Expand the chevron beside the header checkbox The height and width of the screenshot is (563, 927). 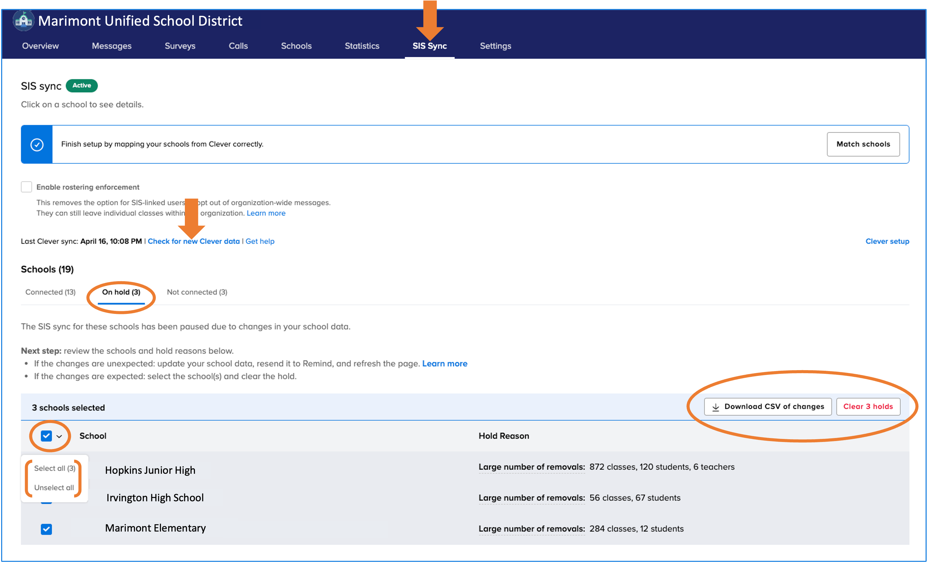[59, 436]
